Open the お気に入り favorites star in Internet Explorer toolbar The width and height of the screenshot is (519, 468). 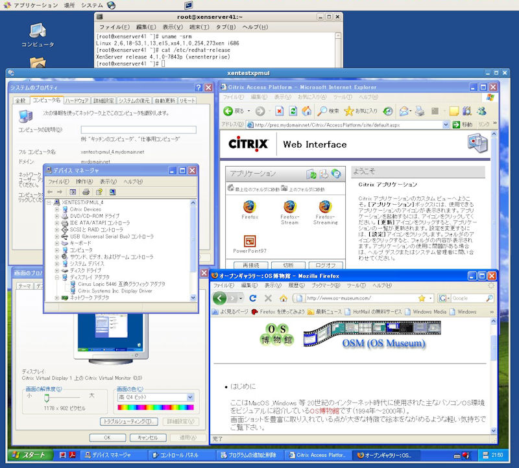tap(361, 111)
